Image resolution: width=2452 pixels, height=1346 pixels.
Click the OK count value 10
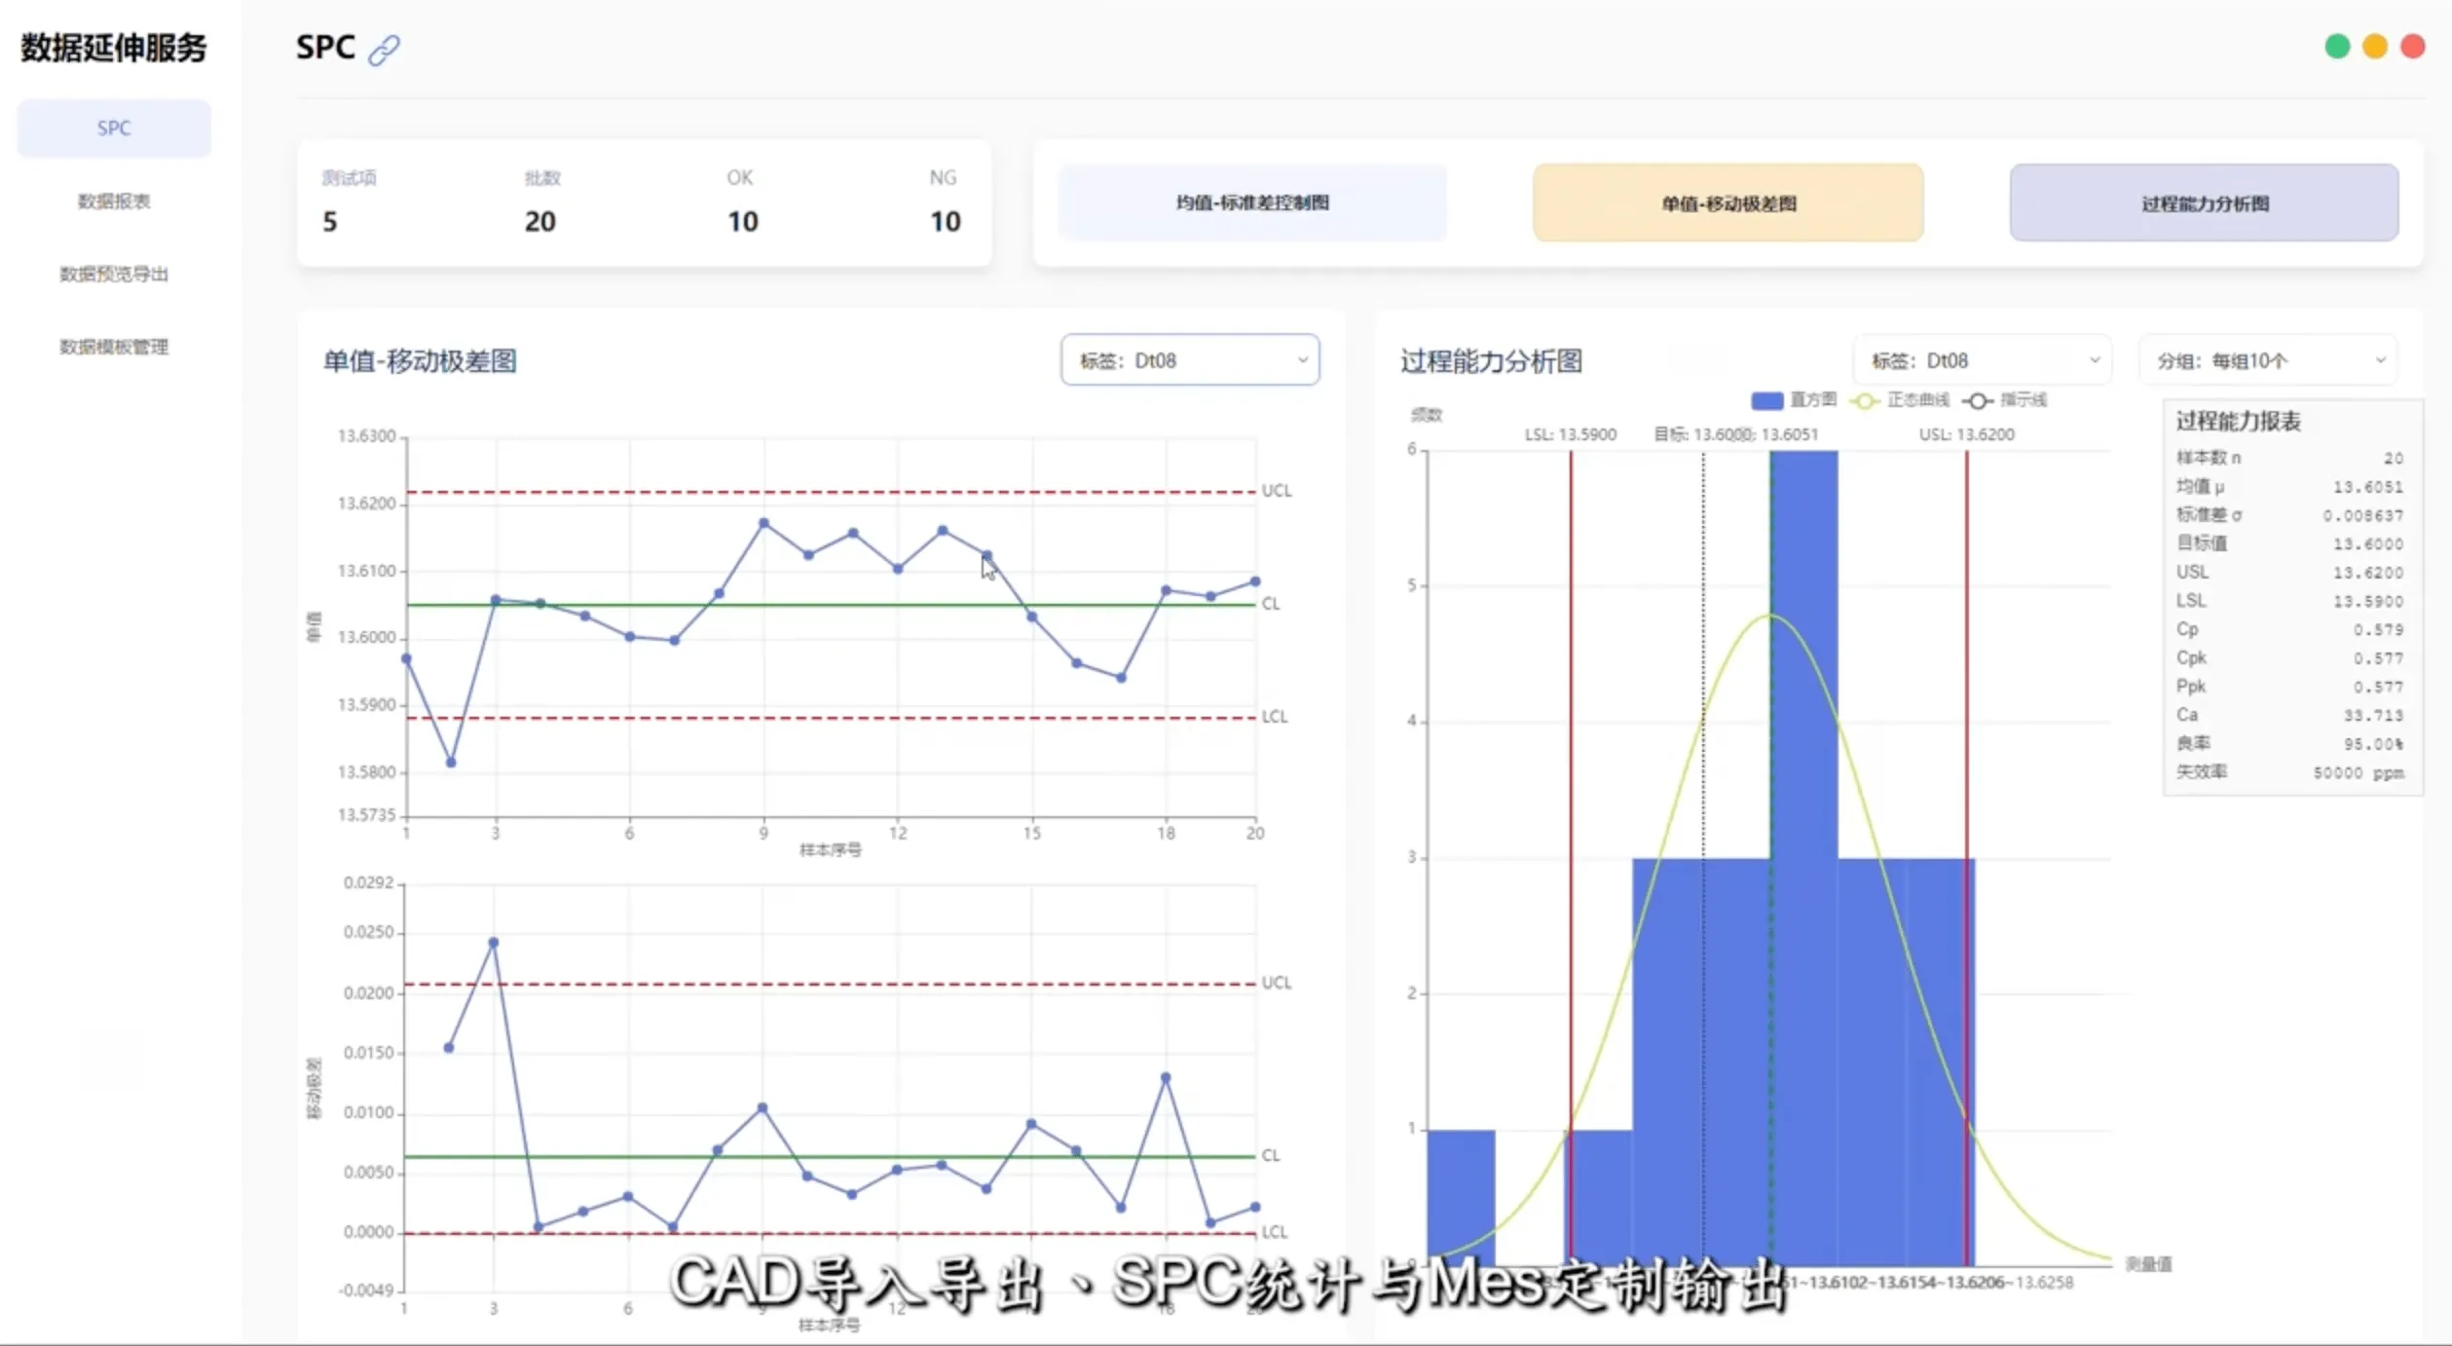pyautogui.click(x=743, y=222)
